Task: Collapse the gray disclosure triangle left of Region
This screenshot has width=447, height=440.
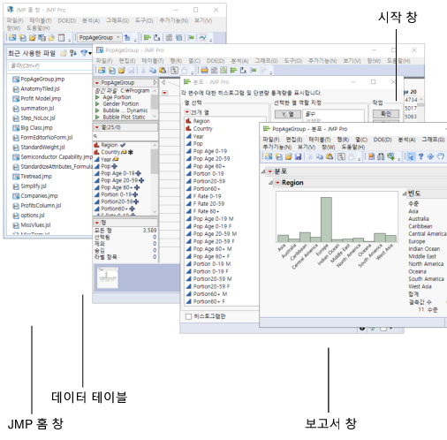Action: click(270, 183)
